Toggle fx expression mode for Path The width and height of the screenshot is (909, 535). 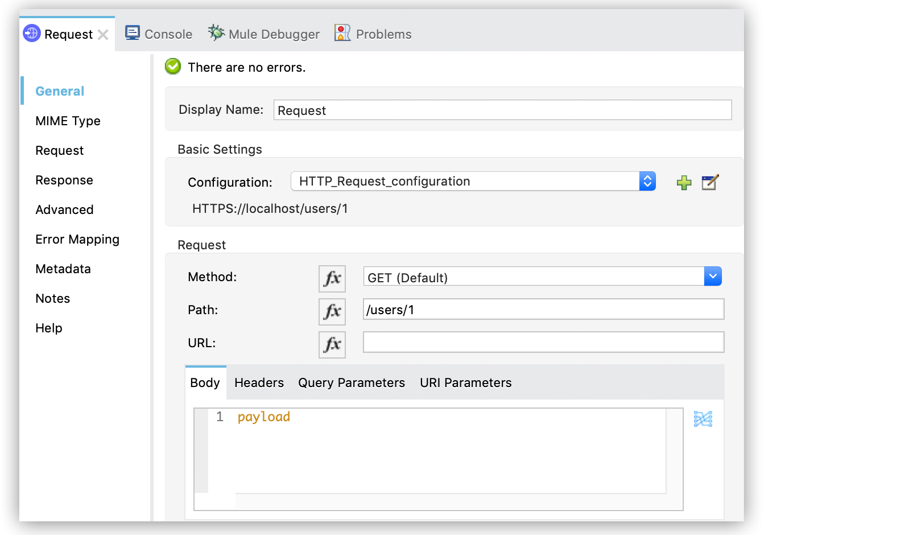[x=332, y=311]
